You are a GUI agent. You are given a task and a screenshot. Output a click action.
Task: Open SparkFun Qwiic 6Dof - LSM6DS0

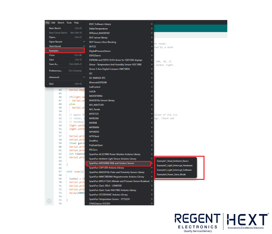coord(119,186)
